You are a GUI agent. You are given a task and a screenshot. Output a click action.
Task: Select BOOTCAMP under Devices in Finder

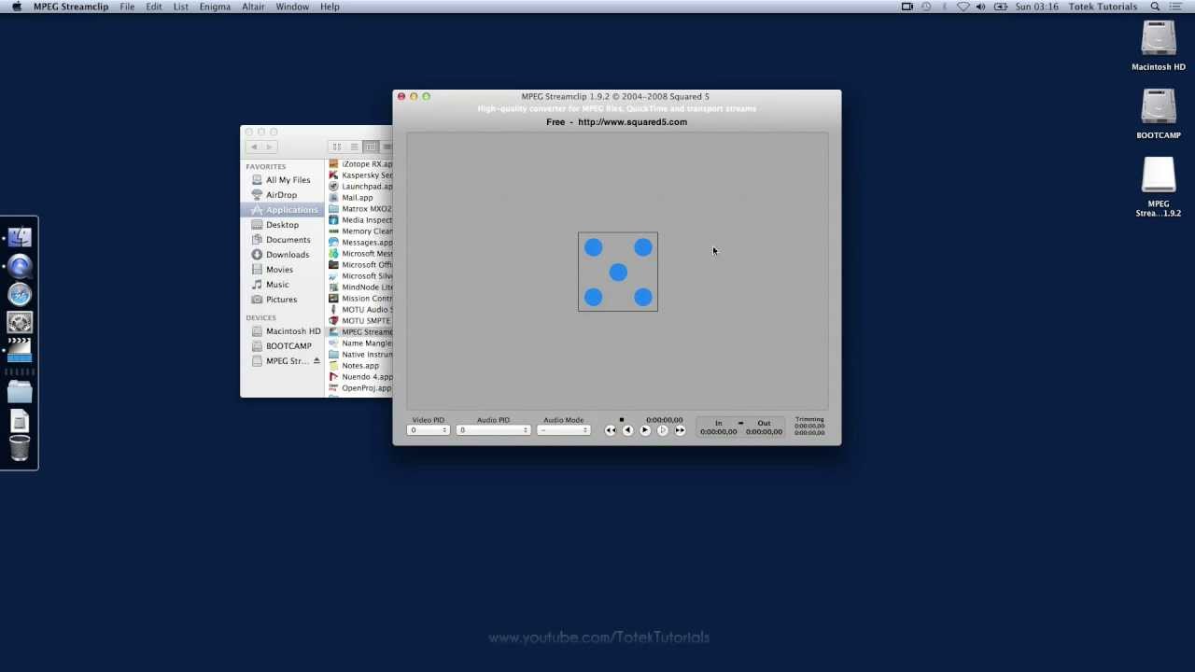coord(288,346)
